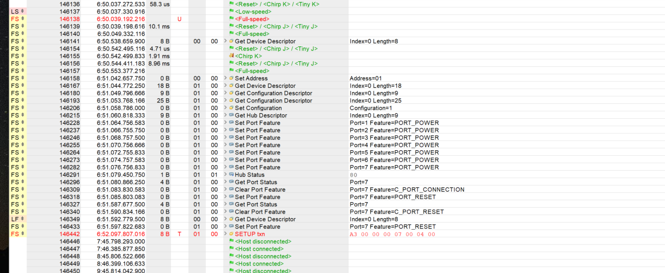The width and height of the screenshot is (665, 273).
Task: Click the flag icon of Host connected row 146447
Action: (x=231, y=249)
